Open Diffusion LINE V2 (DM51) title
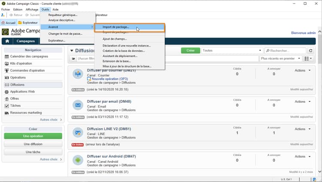Viewport: 322px width, 182px height. pyautogui.click(x=109, y=129)
